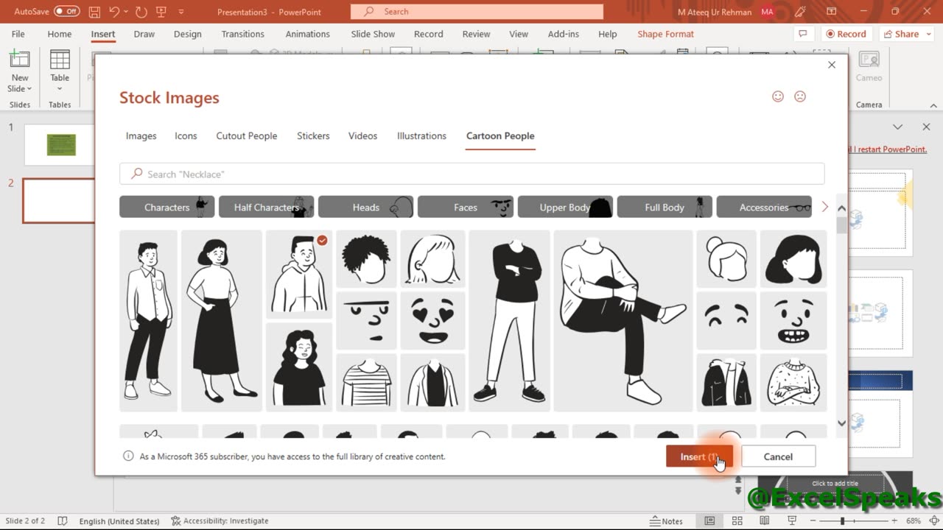The width and height of the screenshot is (943, 530).
Task: Click the Cancel button
Action: 778,456
